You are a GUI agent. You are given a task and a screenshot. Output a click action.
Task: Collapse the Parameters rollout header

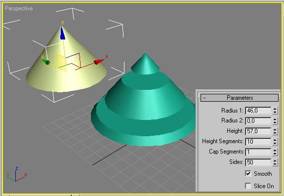[240, 98]
